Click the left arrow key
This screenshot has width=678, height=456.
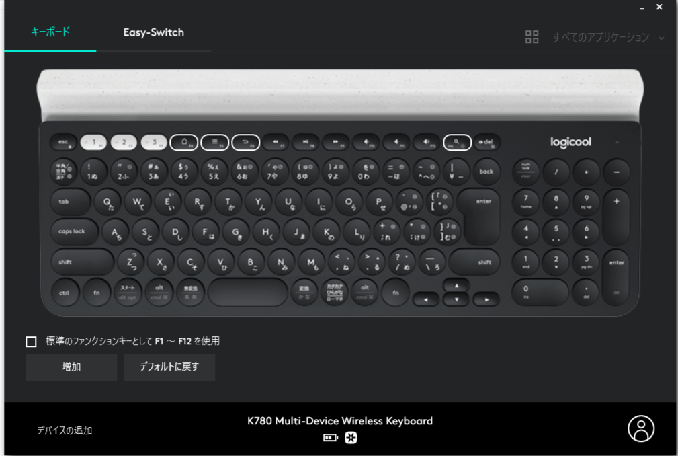(x=426, y=299)
